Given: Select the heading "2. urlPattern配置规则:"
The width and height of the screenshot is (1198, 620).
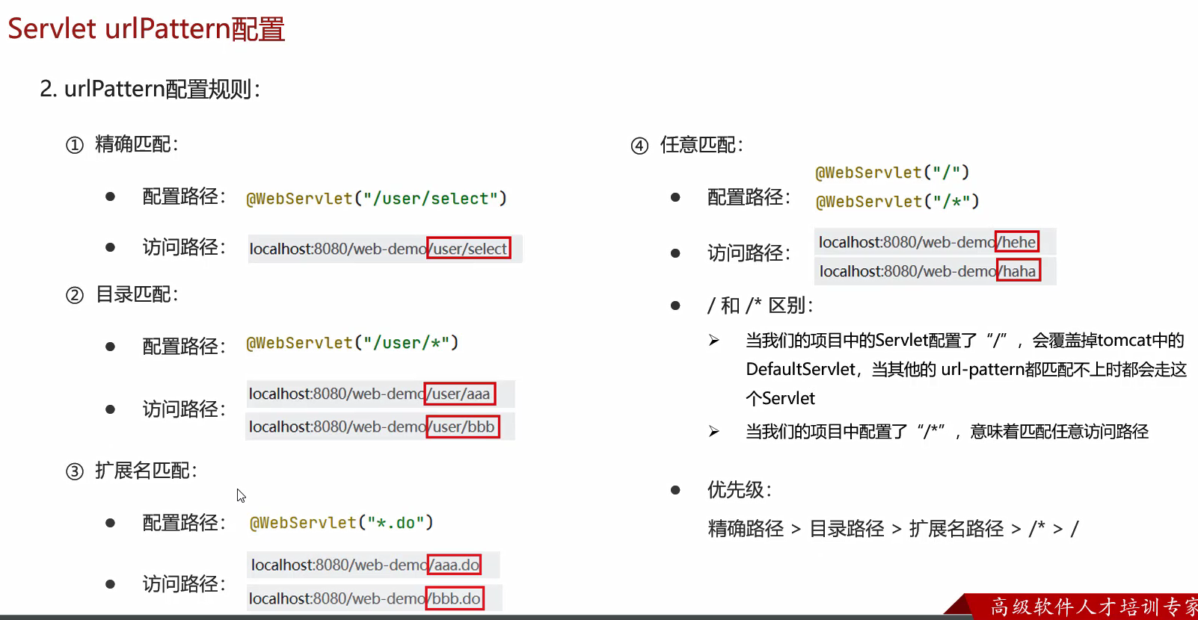Looking at the screenshot, I should pyautogui.click(x=150, y=89).
